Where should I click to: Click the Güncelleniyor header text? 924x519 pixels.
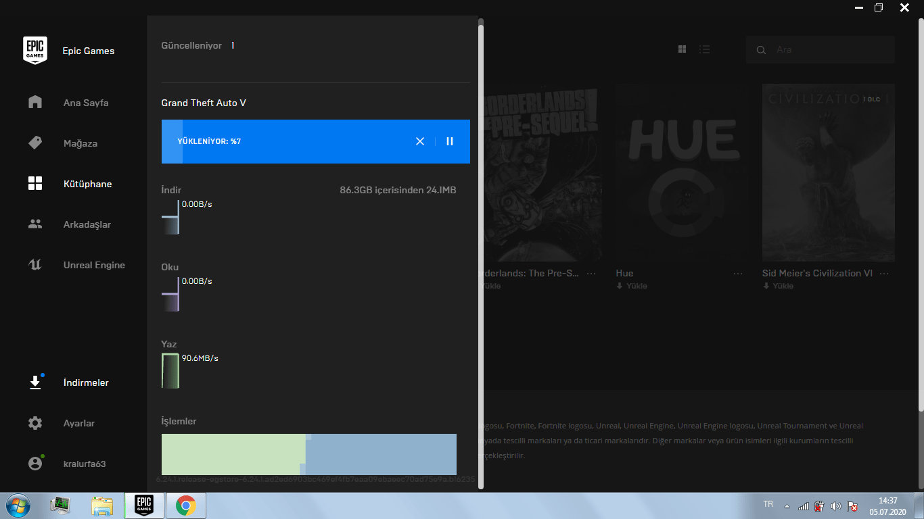(191, 45)
